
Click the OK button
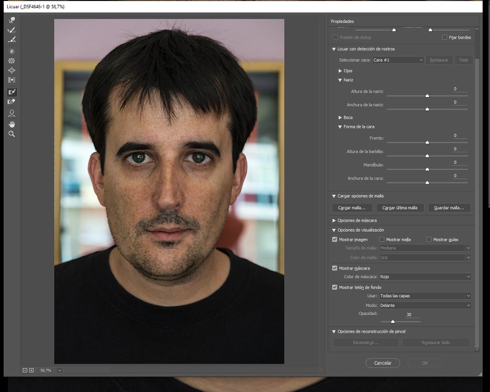(425, 363)
